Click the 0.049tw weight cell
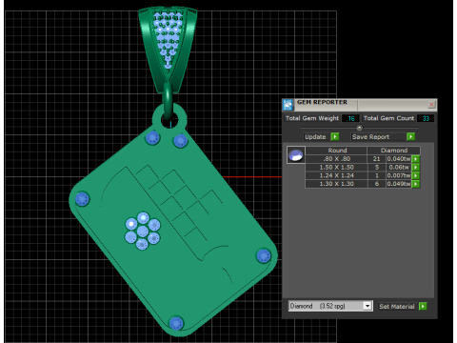Viewport: 457px width, 343px height. [399, 184]
